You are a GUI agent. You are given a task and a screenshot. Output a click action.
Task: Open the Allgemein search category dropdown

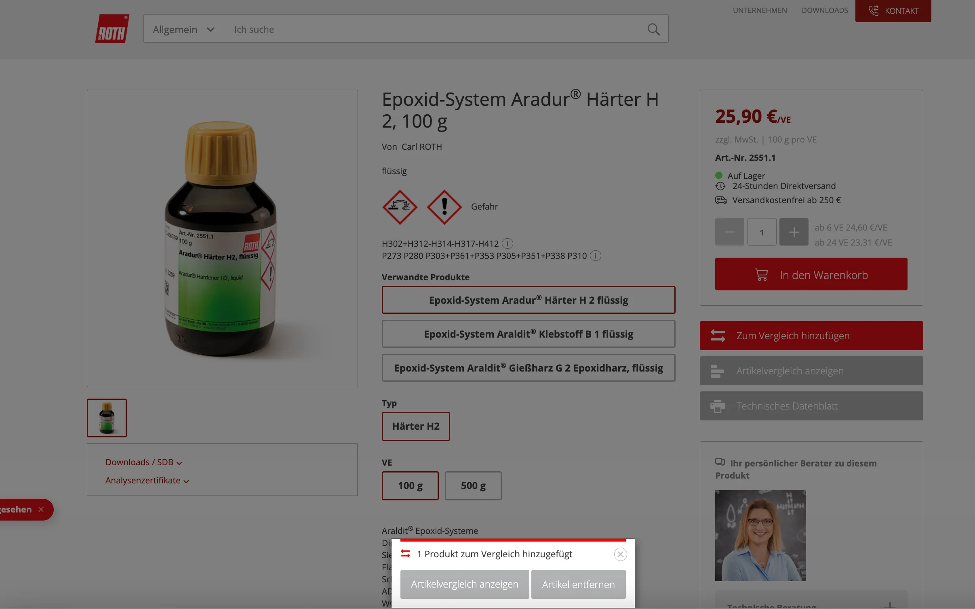(184, 29)
